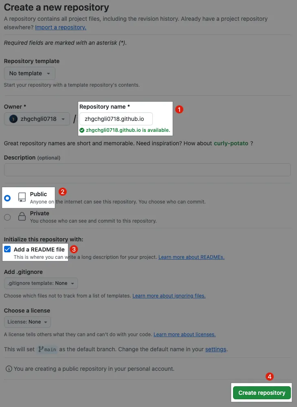The image size is (297, 407).
Task: Click red annotation marker number 1
Action: coord(179,109)
